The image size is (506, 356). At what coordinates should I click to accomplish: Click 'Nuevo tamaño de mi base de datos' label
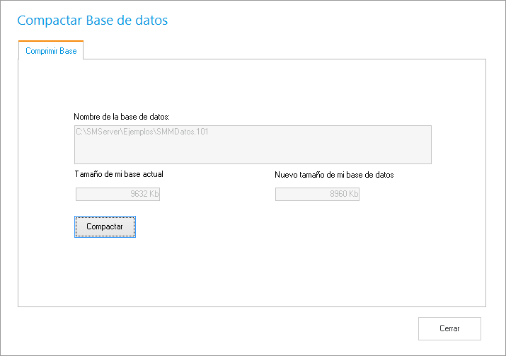coord(334,175)
